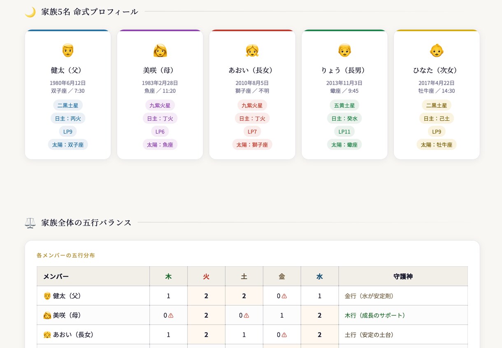Click the 木 column header
502x348 pixels.
click(168, 277)
